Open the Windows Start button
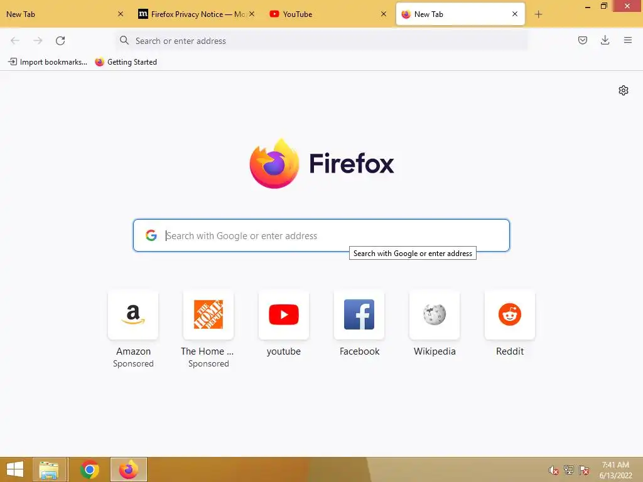 [x=15, y=469]
